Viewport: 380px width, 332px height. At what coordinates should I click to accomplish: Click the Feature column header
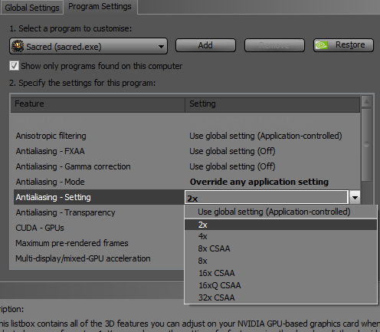click(97, 104)
